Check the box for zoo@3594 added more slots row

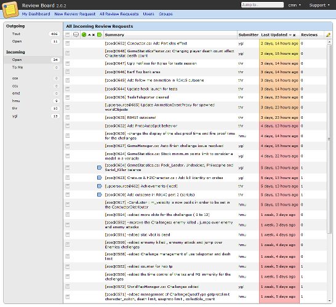[68, 215]
